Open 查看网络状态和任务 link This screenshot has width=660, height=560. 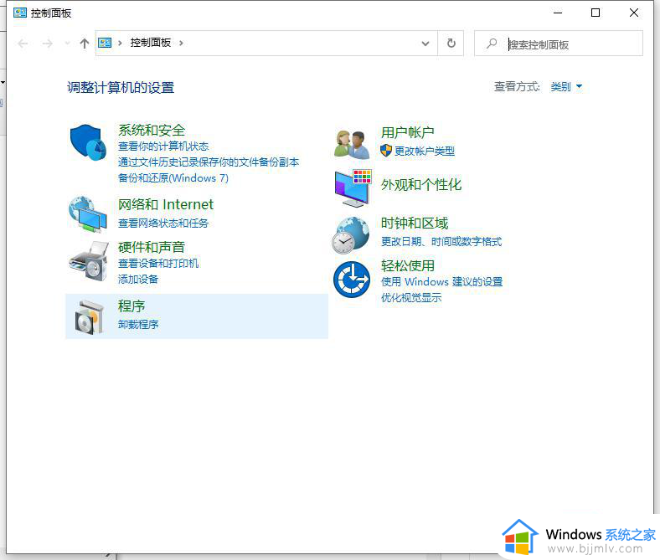click(163, 223)
